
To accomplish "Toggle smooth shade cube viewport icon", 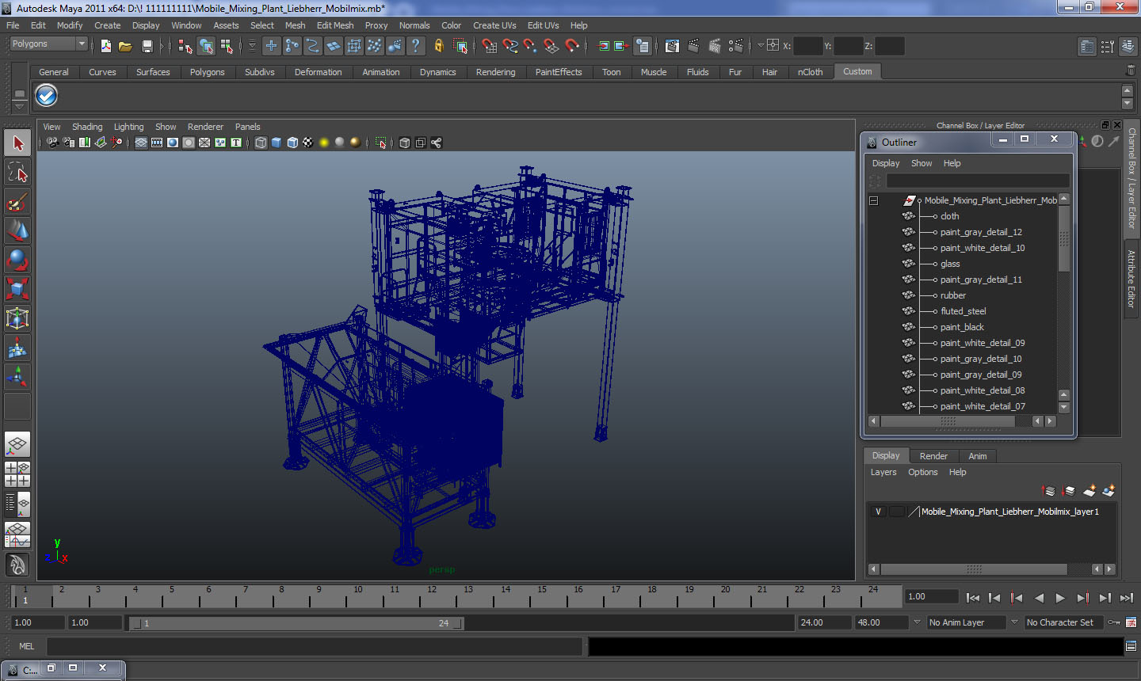I will click(277, 143).
